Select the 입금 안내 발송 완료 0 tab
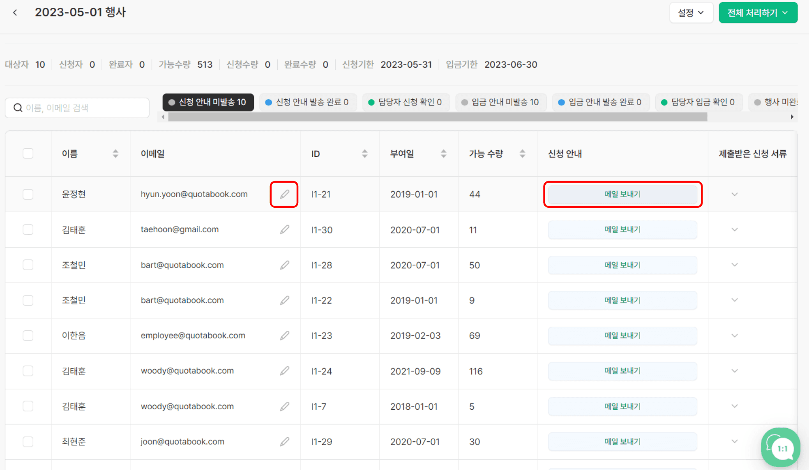Viewport: 809px width, 470px height. tap(601, 102)
